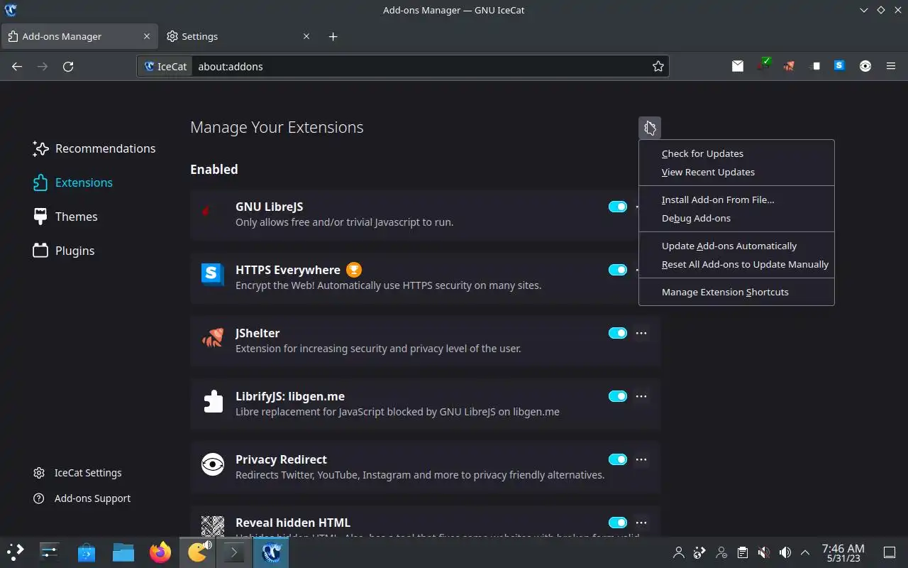The height and width of the screenshot is (568, 908).
Task: Bookmark this page with the star icon
Action: (x=658, y=66)
